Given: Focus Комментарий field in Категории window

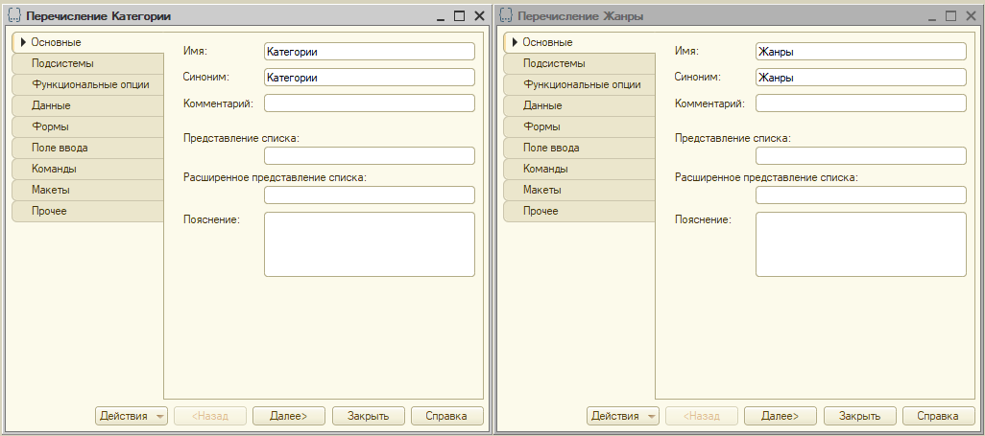Looking at the screenshot, I should tap(370, 103).
